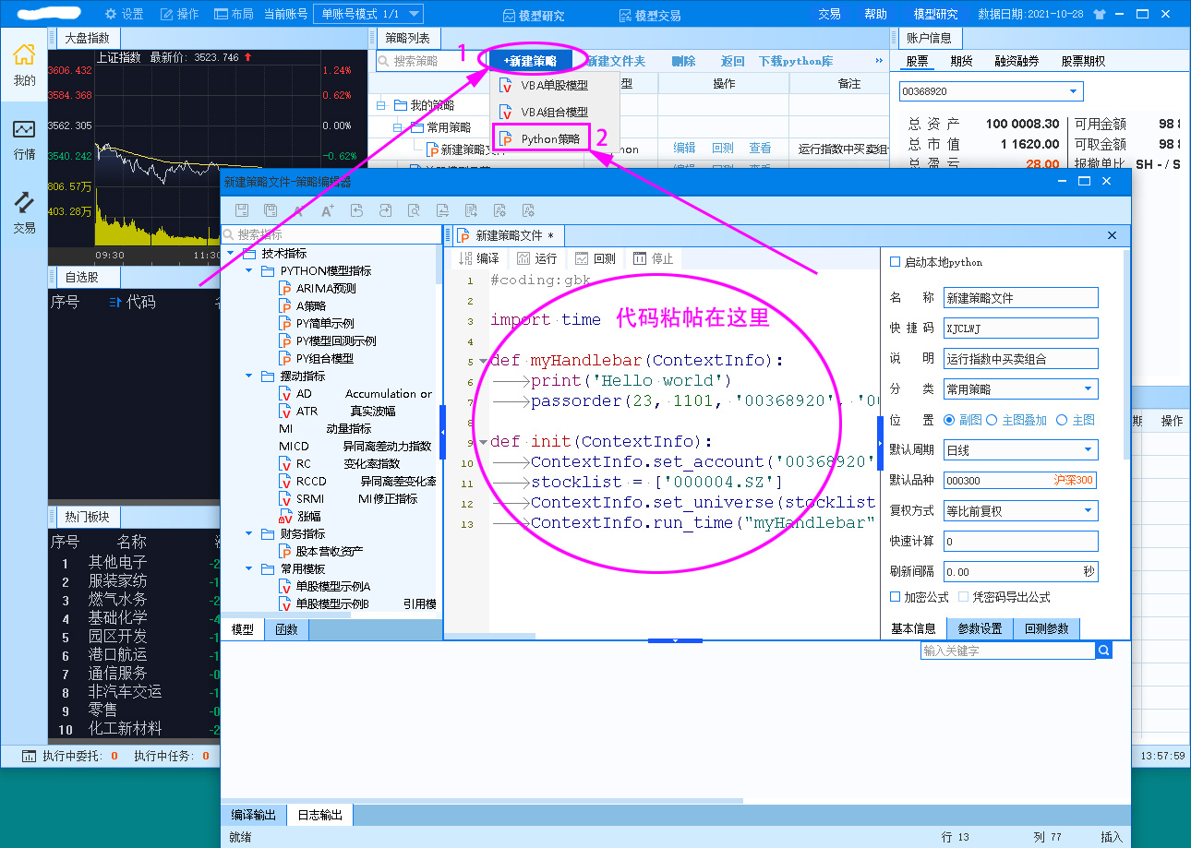1191x848 pixels.
Task: Click the 返回 button in strategy list
Action: 732,61
